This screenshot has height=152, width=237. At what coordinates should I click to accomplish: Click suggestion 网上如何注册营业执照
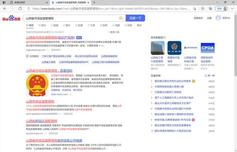point(86,56)
